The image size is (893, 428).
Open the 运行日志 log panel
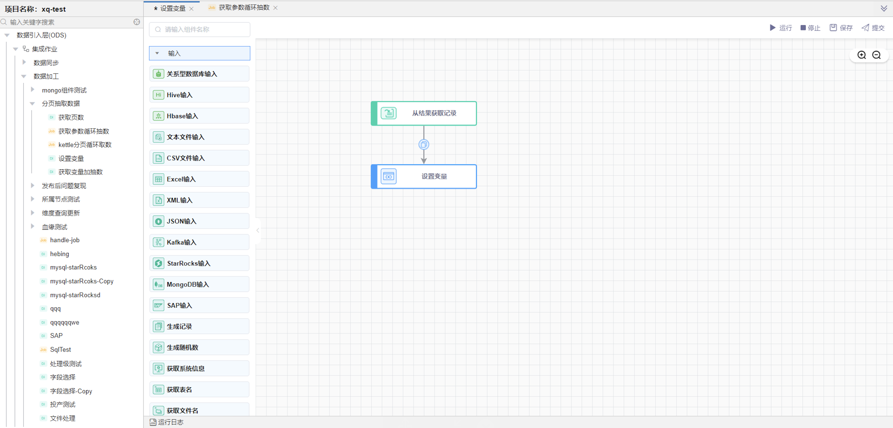point(167,422)
